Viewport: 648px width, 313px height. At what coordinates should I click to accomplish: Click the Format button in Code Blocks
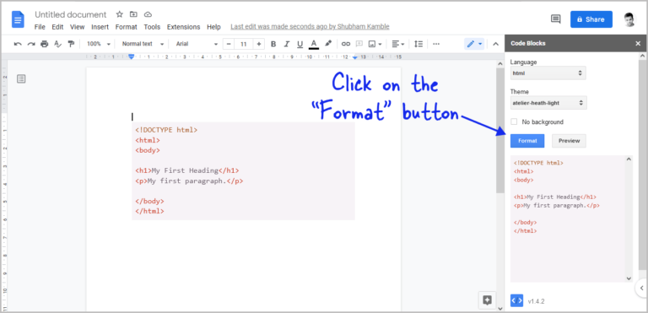(x=527, y=141)
